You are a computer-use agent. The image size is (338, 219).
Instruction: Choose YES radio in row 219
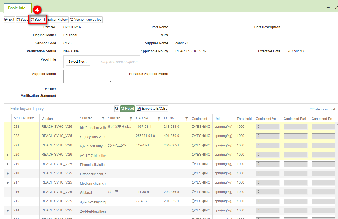pos(193,164)
